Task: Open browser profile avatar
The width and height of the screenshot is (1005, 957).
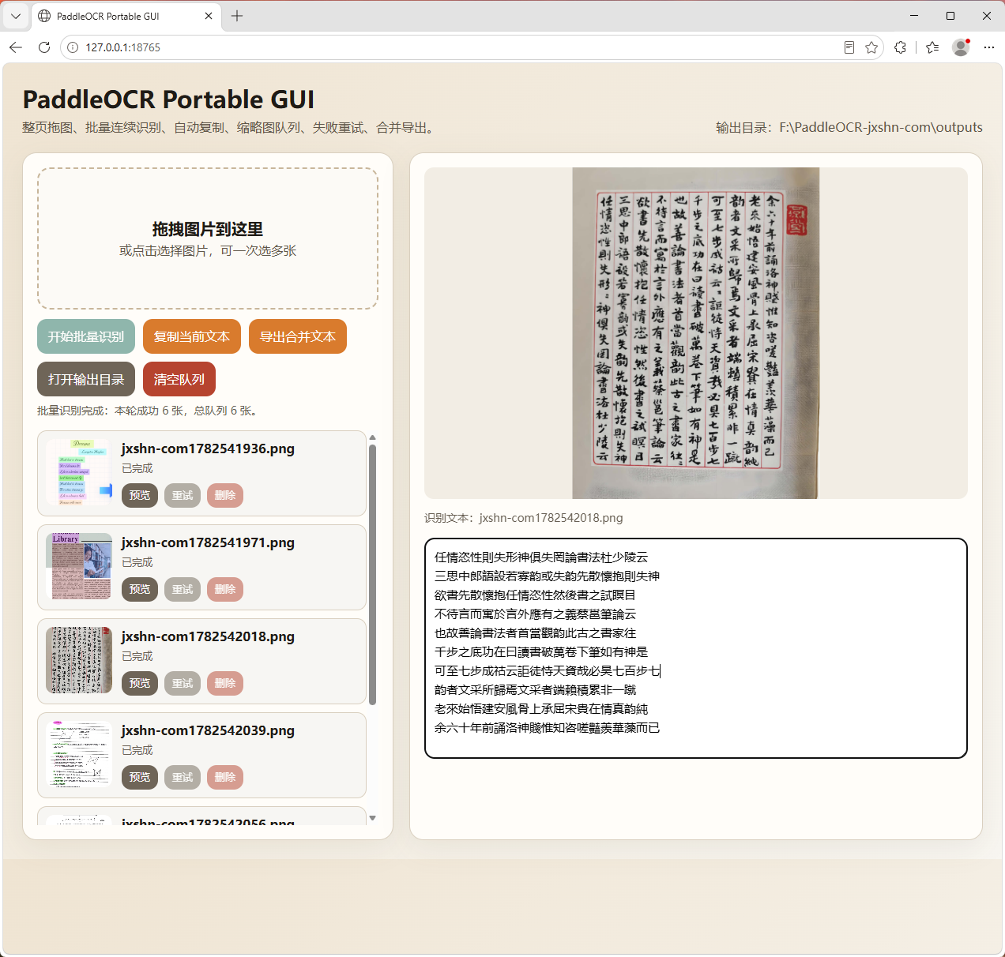Action: [x=961, y=47]
